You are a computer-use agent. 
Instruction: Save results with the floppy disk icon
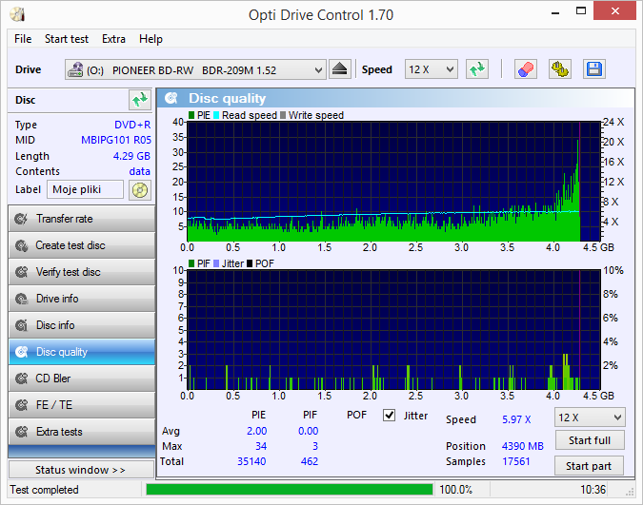point(593,69)
